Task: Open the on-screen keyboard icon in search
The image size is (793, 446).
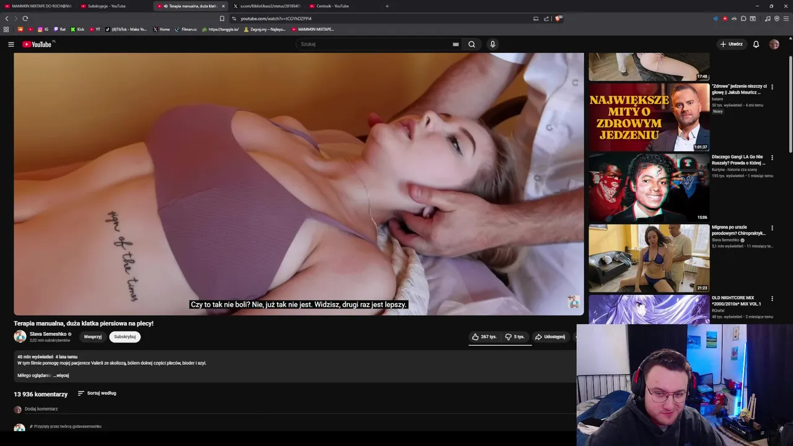Action: click(x=455, y=44)
